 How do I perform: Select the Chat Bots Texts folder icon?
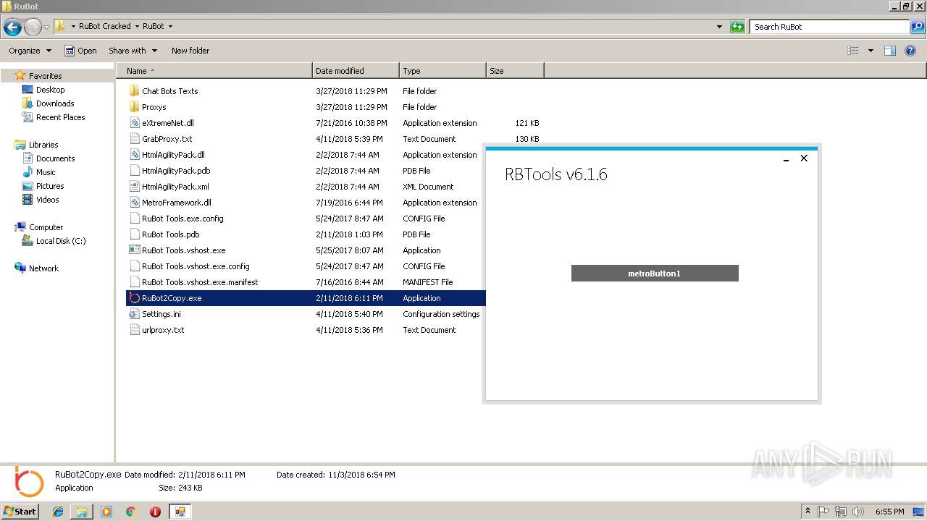tap(134, 91)
